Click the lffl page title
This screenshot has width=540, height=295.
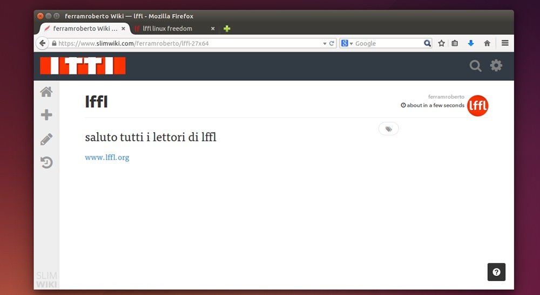[x=97, y=102]
